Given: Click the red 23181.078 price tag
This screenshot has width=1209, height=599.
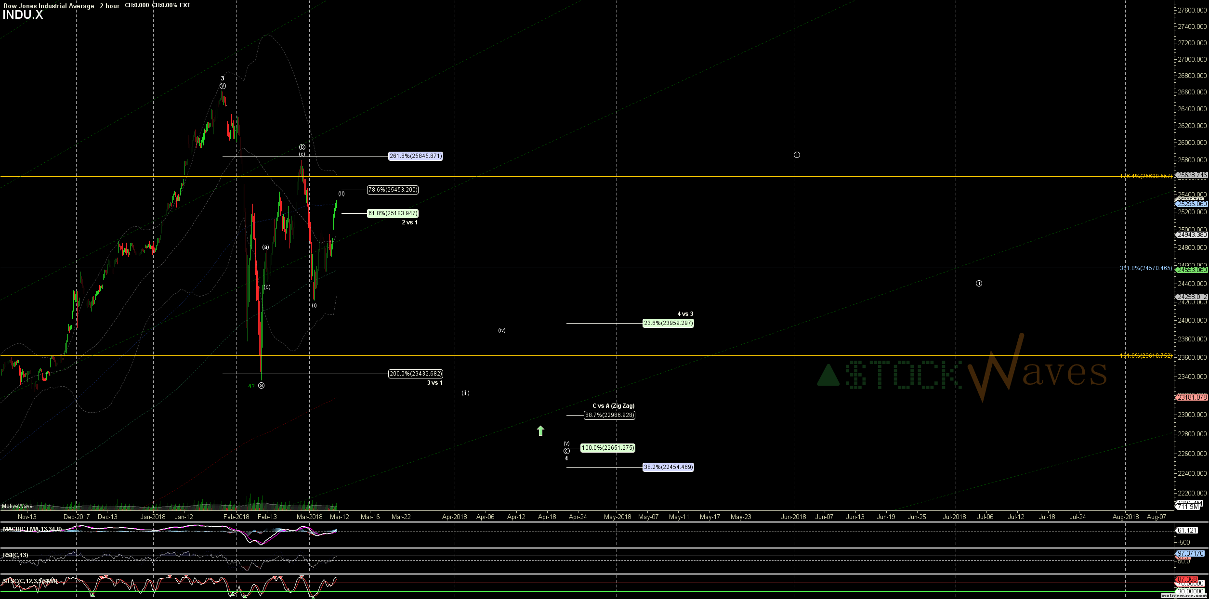Looking at the screenshot, I should click(1192, 398).
